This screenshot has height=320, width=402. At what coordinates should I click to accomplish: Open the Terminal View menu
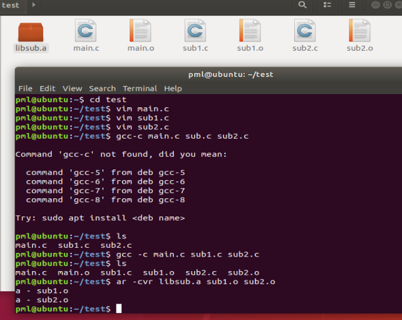[x=72, y=88]
